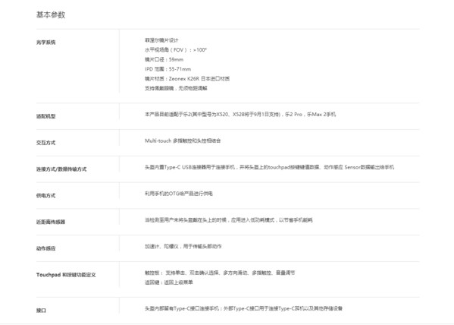The image size is (454, 325).
Task: Select the Multi-touch 多指触控 description
Action: (183, 140)
